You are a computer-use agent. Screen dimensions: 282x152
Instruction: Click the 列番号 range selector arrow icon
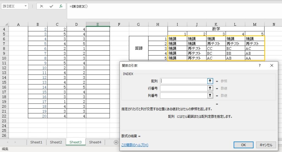(210, 95)
